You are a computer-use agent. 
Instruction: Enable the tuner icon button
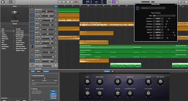point(109,2)
